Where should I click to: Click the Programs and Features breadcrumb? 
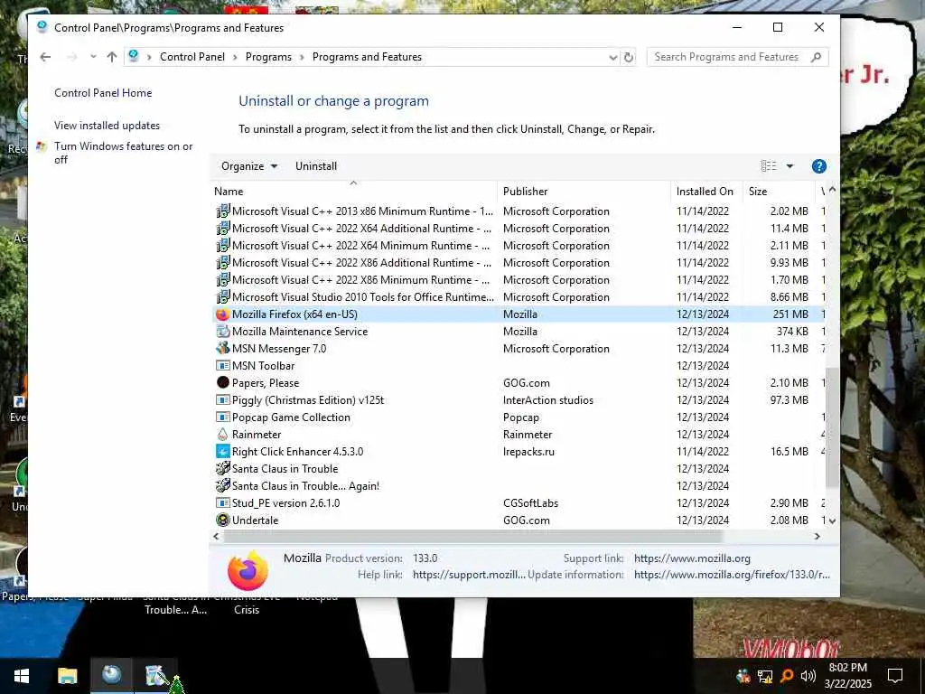pyautogui.click(x=367, y=57)
